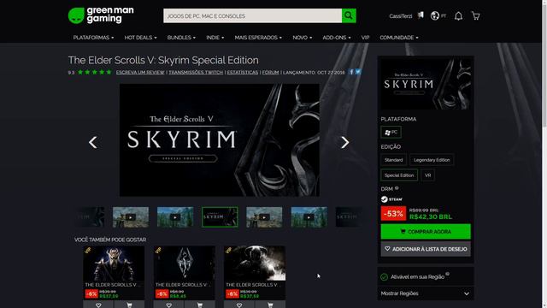Screen dimensions: 547x308
Task: Click info icon next to Ativável em sua Região
Action: (x=447, y=274)
